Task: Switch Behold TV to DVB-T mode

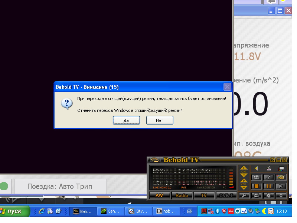Action: [x=226, y=195]
